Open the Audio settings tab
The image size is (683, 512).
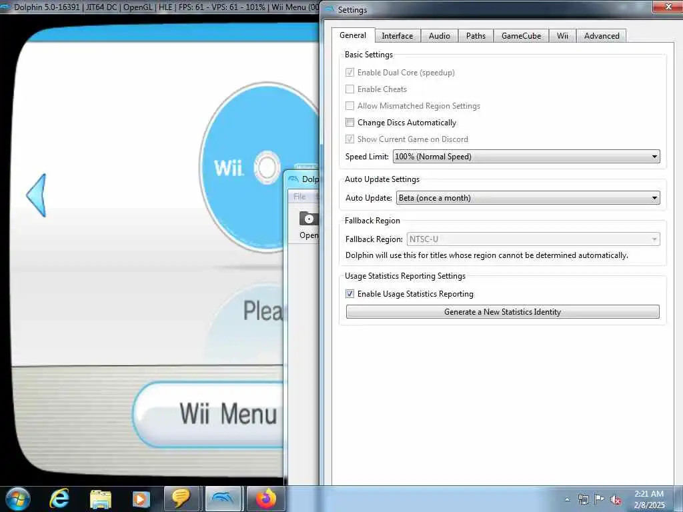(x=439, y=36)
